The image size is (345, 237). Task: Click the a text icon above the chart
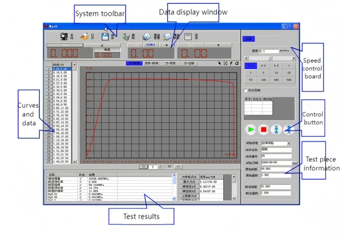point(237,63)
